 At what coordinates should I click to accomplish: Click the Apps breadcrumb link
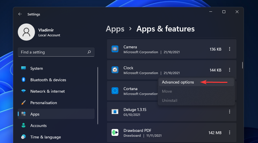[x=115, y=29]
